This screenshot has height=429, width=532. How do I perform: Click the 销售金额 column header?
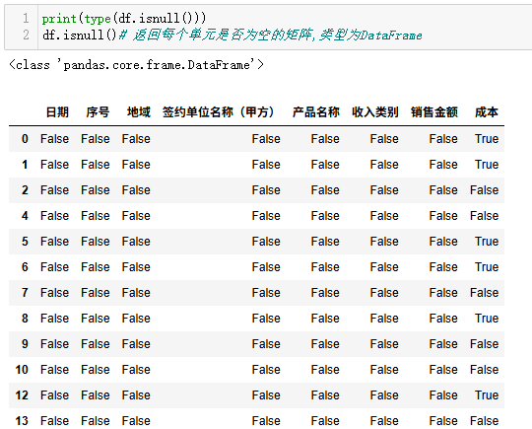tap(433, 112)
